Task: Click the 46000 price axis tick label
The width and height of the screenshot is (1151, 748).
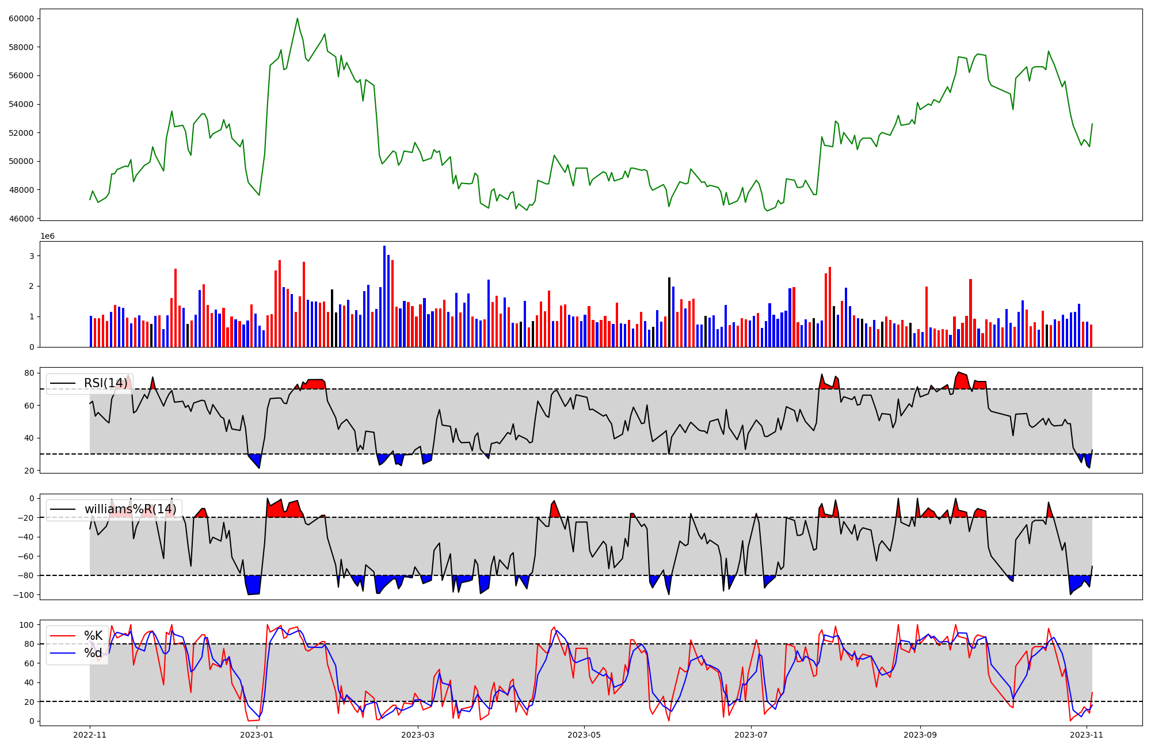Action: (21, 219)
